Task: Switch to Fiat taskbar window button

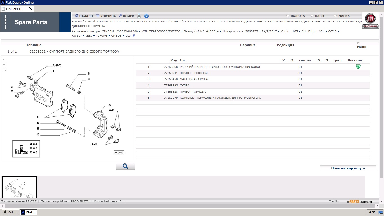Action: [x=29, y=212]
